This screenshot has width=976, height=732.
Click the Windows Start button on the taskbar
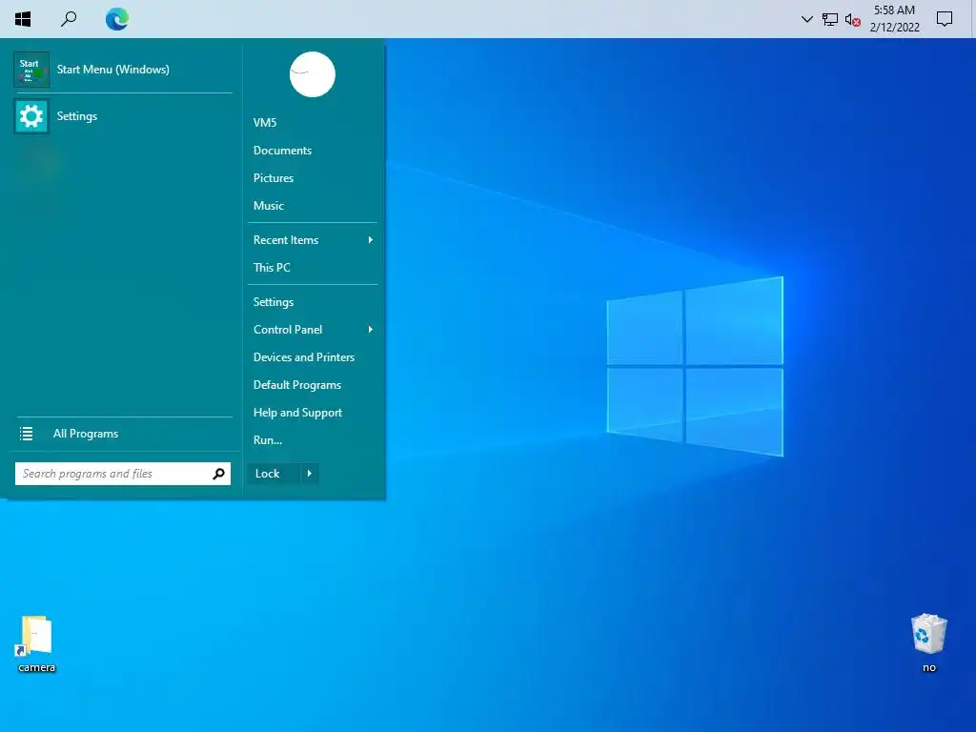(x=23, y=19)
